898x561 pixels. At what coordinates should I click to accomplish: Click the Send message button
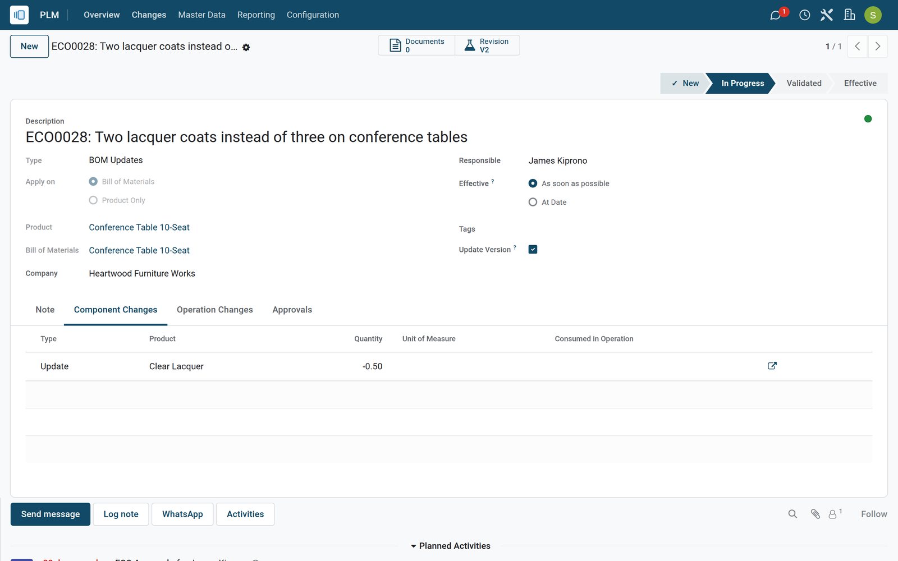point(51,514)
